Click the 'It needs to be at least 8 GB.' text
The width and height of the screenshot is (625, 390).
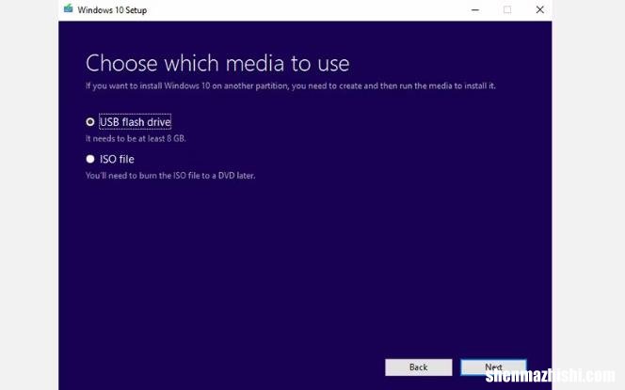136,138
